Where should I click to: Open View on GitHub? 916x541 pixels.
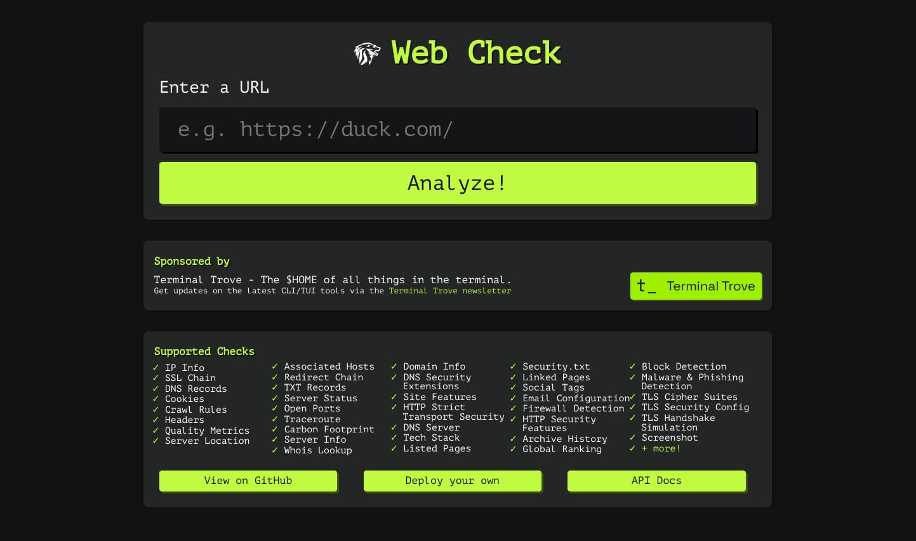pyautogui.click(x=248, y=481)
